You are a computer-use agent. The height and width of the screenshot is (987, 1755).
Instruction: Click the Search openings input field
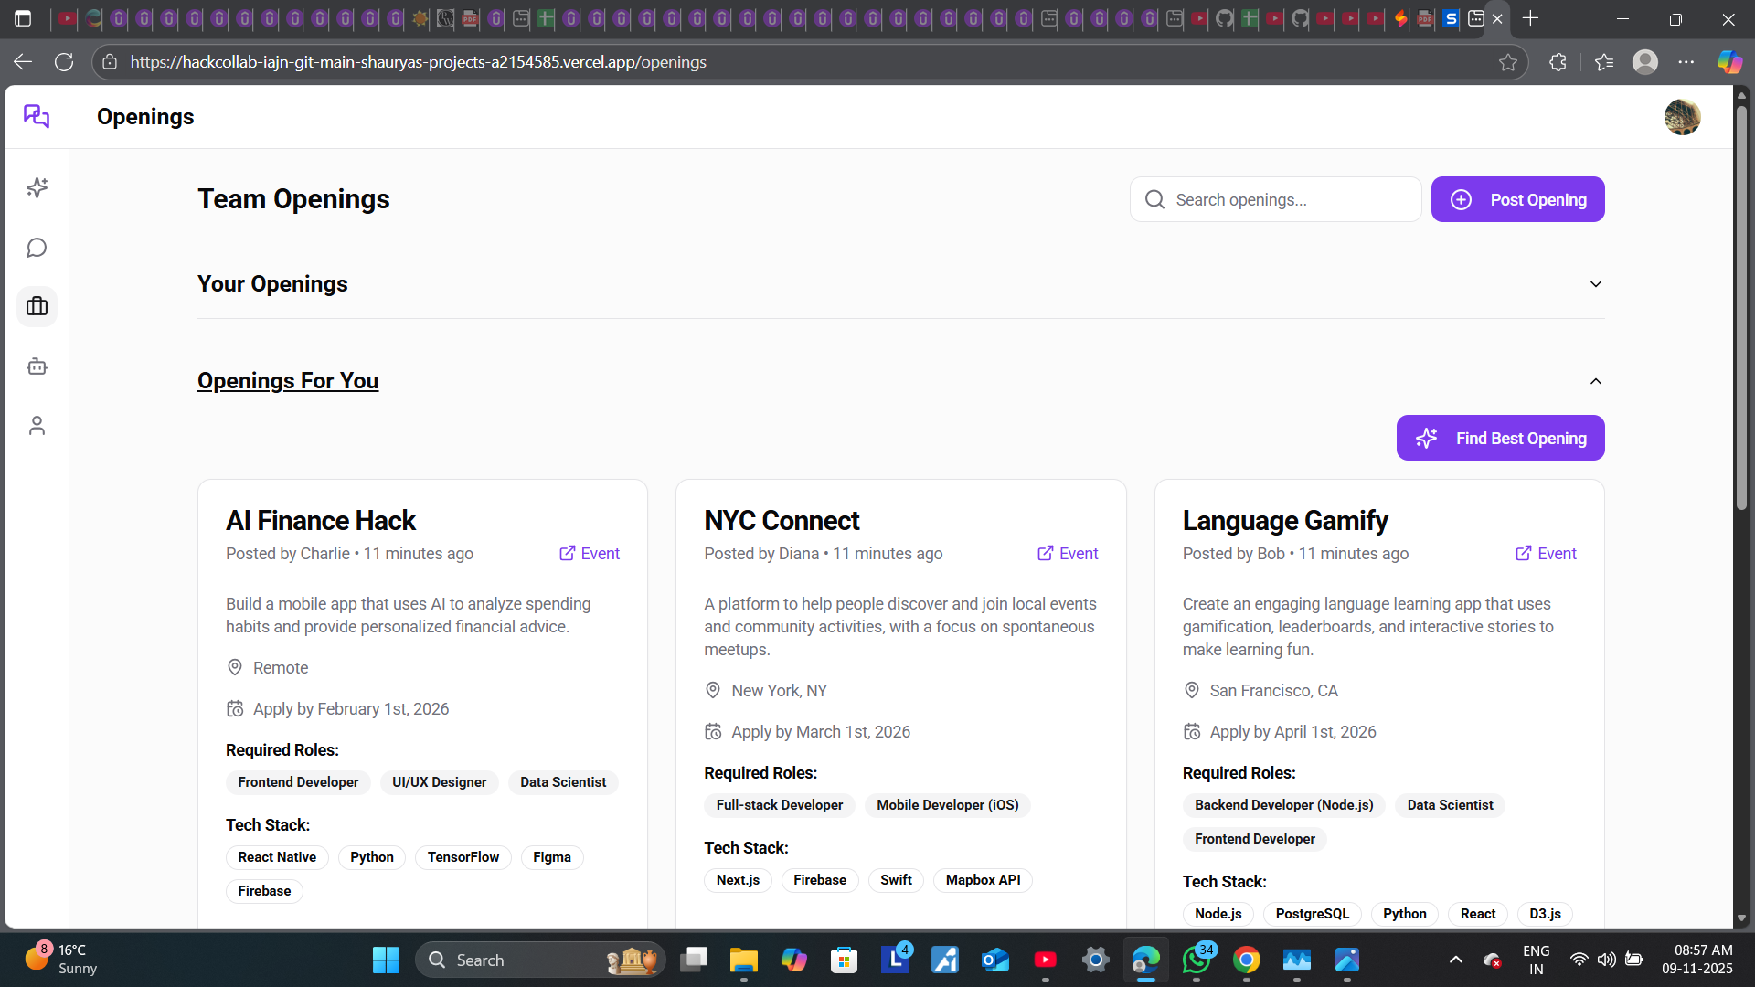[x=1280, y=199]
